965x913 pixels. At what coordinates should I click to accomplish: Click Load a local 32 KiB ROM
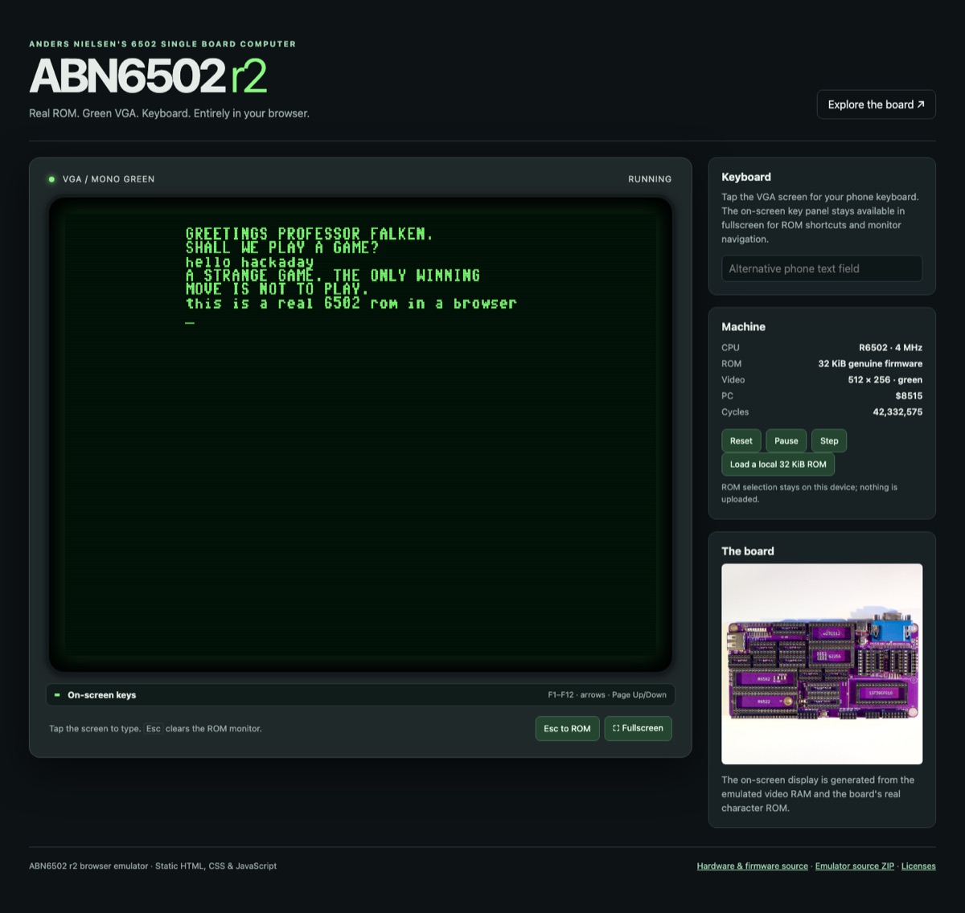tap(778, 464)
